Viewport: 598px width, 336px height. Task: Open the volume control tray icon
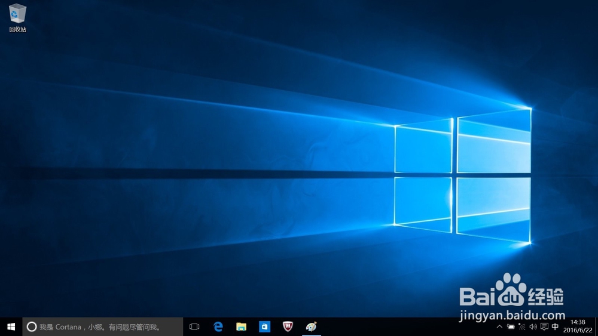point(533,326)
